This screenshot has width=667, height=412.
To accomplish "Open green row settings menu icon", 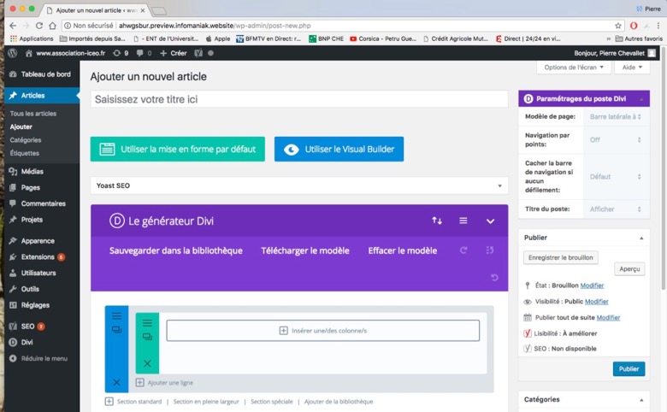I will click(x=147, y=323).
